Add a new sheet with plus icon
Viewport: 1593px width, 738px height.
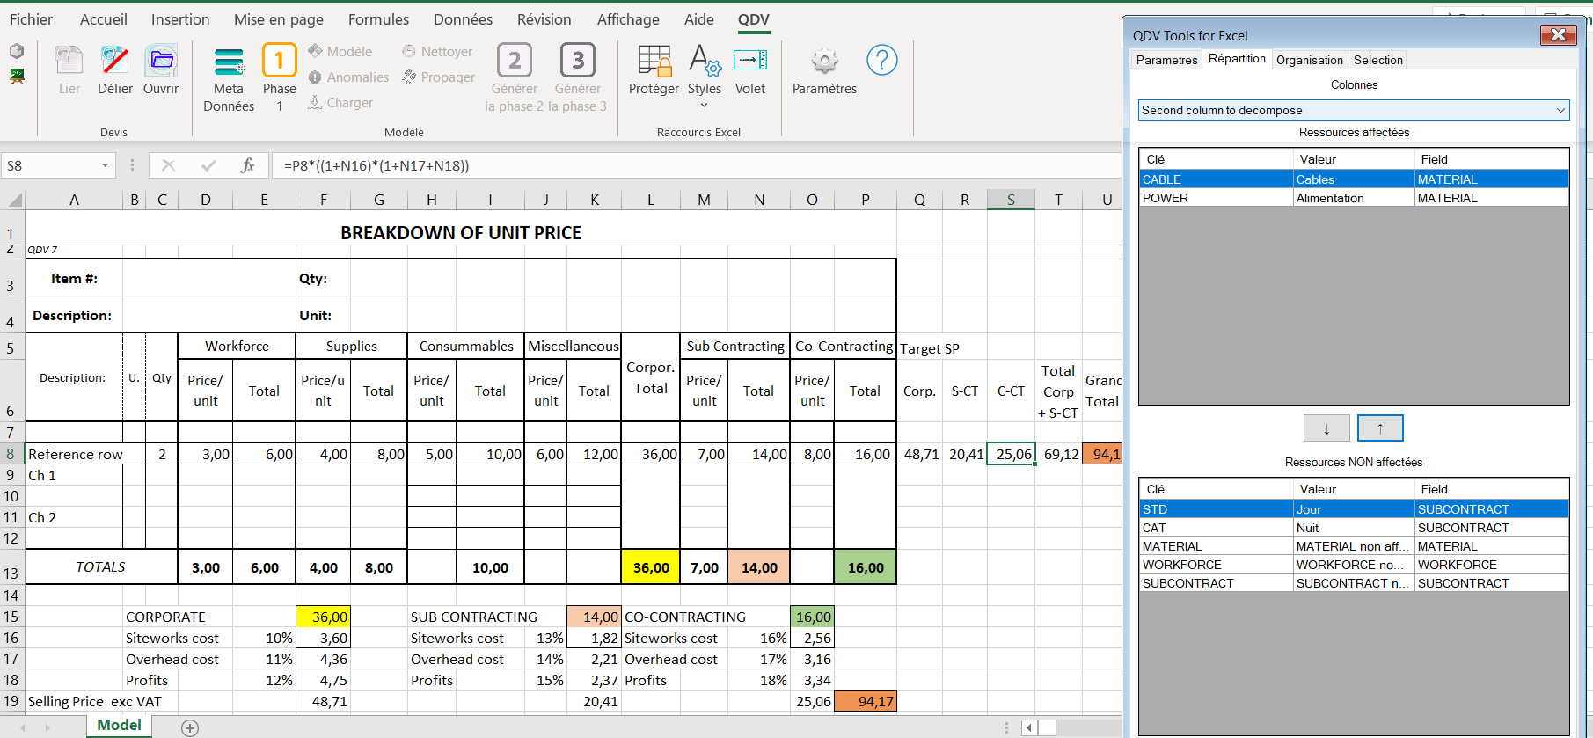[x=190, y=727]
